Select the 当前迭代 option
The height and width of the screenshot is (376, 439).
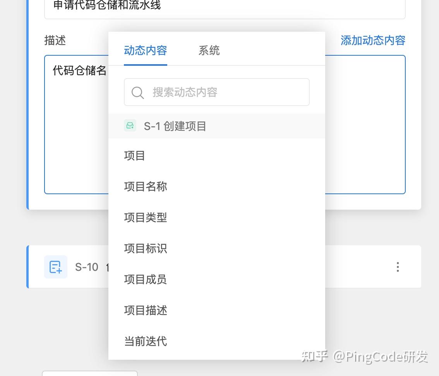(x=146, y=341)
